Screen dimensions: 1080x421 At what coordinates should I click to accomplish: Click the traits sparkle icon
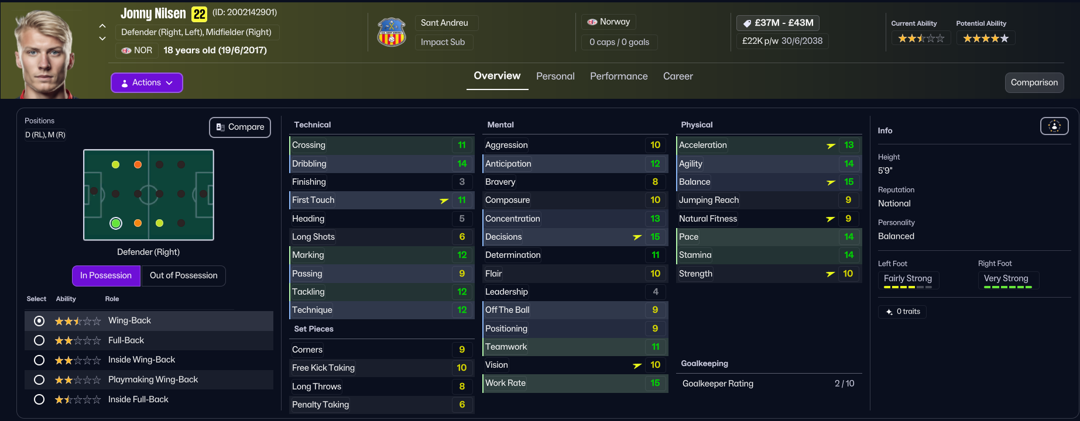889,312
